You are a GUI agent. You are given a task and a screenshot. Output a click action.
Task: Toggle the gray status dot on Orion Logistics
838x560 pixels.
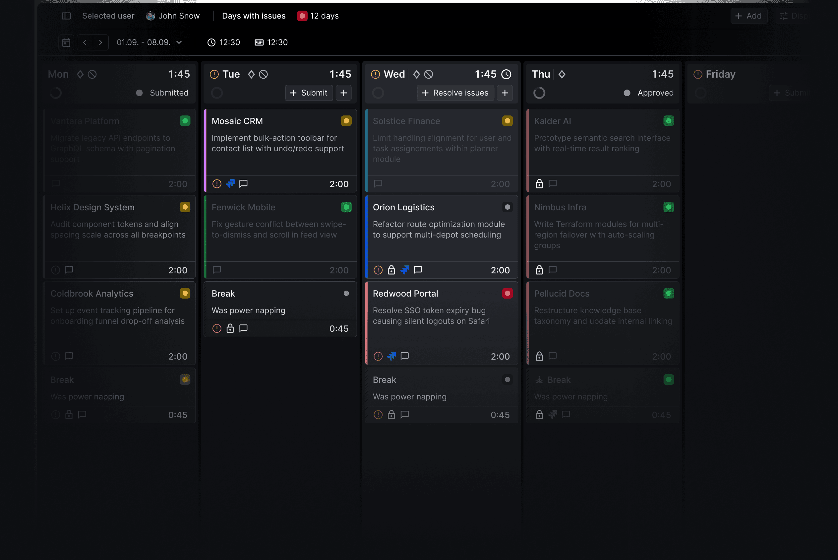point(507,207)
